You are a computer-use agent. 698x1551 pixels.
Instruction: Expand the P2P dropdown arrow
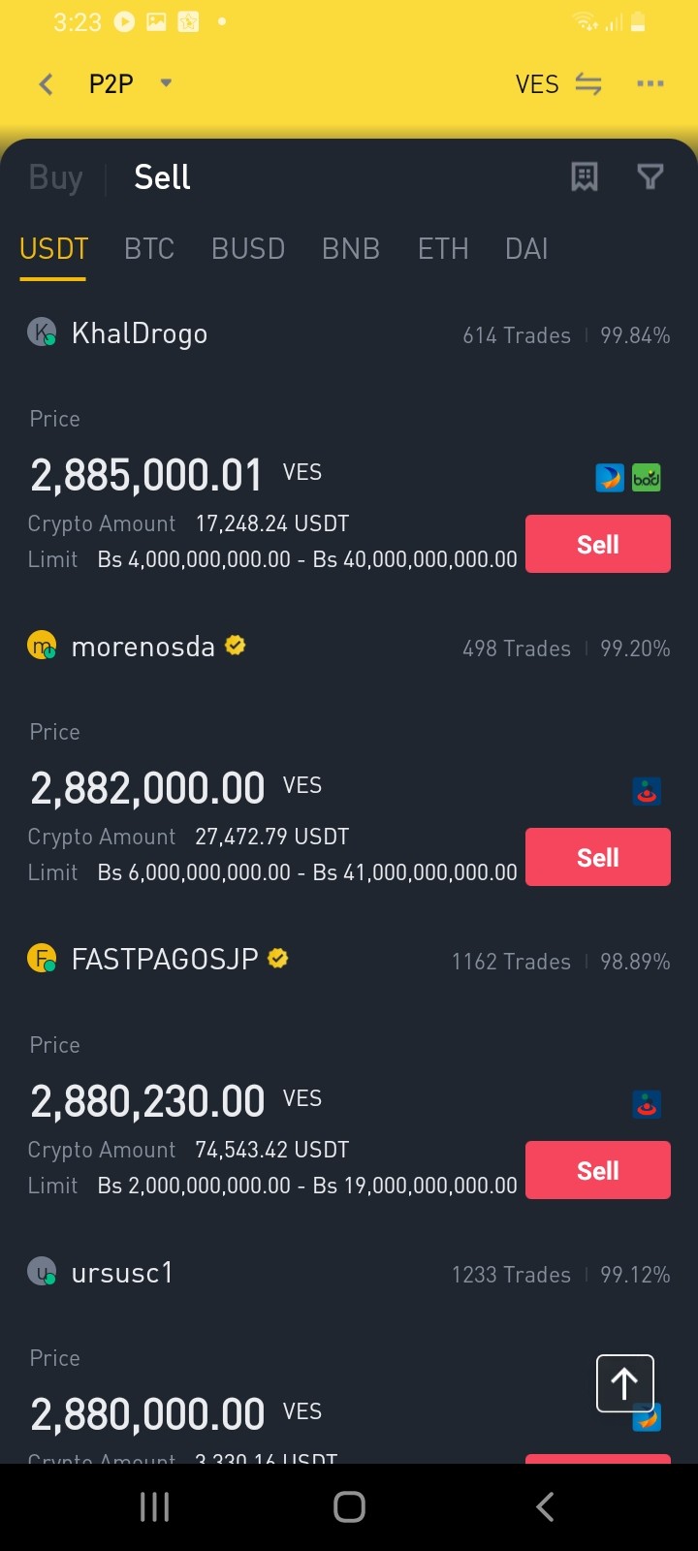[166, 83]
